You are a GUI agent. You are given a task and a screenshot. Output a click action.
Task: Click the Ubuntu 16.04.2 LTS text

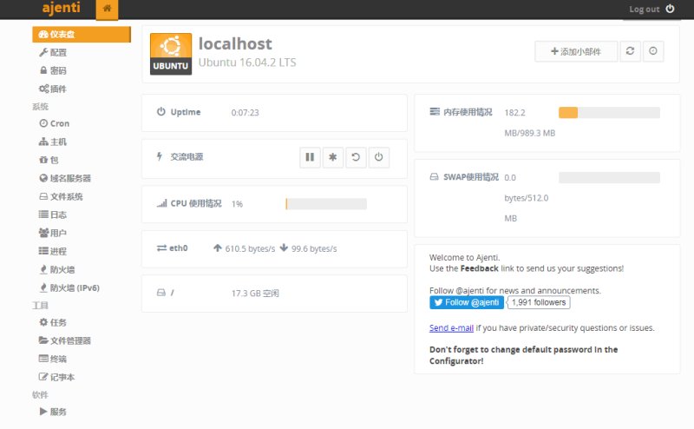point(247,63)
